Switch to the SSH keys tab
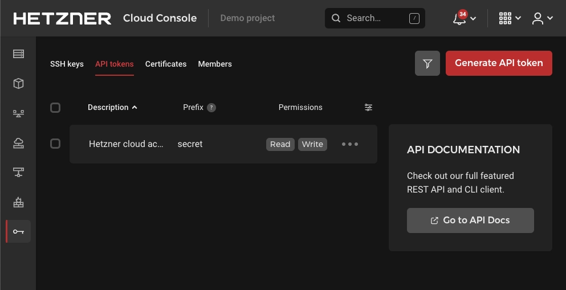This screenshot has height=290, width=566. (67, 64)
